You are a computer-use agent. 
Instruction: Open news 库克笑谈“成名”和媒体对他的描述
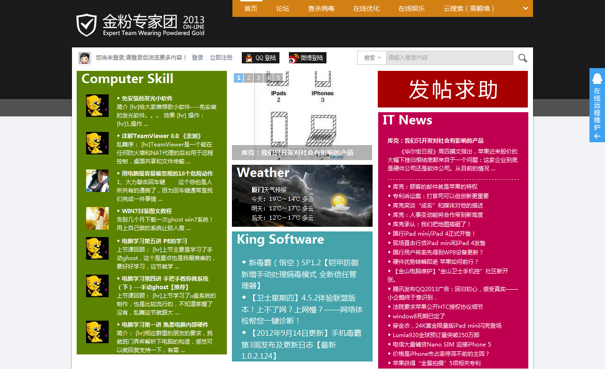(438, 206)
